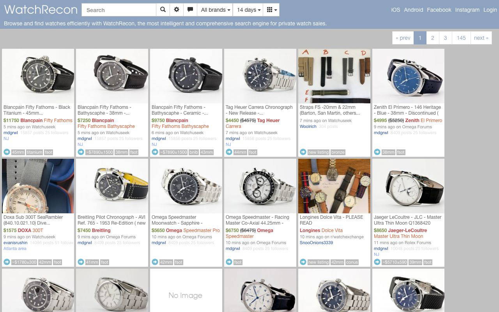Jump to page 145 of results
499x312 pixels.
(461, 38)
